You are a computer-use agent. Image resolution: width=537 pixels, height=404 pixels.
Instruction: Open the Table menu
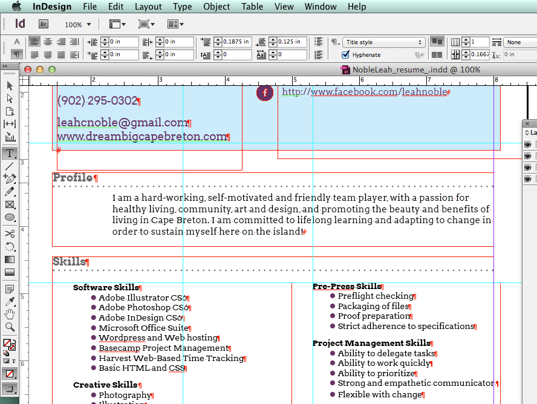tap(252, 7)
